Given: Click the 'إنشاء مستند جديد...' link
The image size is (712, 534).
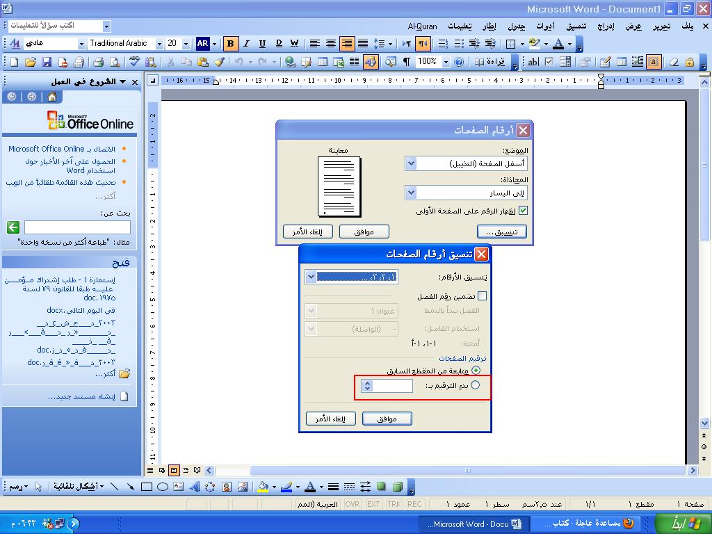Looking at the screenshot, I should coord(81,397).
